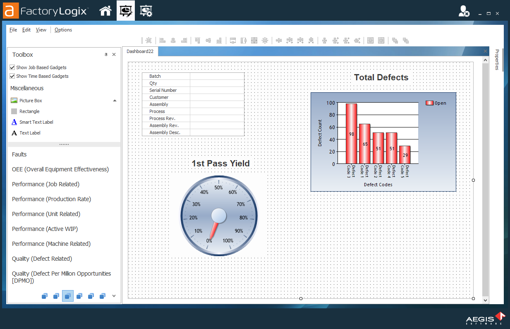
Task: Click the red Open legend swatch
Action: coord(429,103)
